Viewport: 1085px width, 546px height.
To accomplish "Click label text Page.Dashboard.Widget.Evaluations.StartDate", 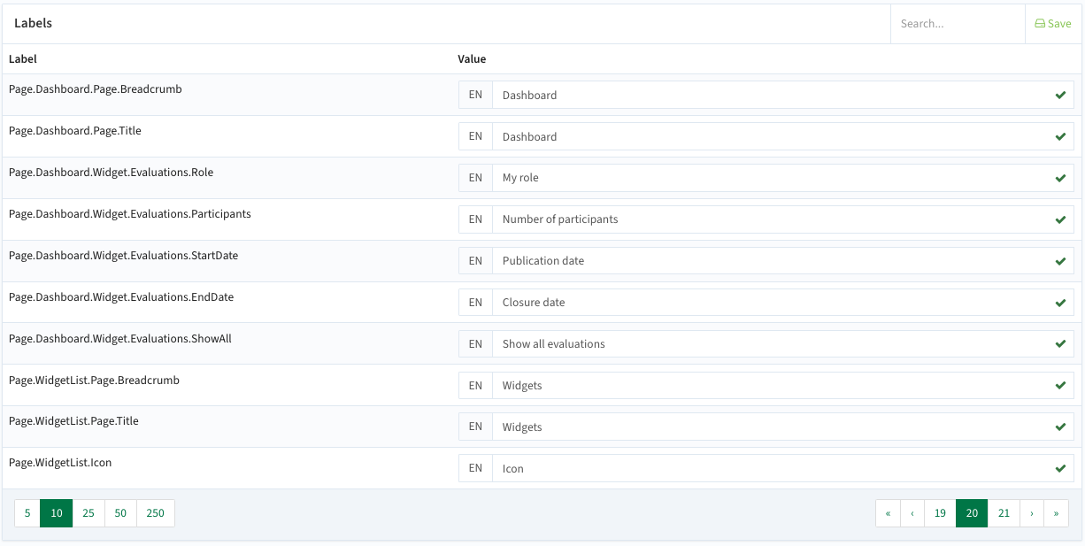I will coord(124,256).
